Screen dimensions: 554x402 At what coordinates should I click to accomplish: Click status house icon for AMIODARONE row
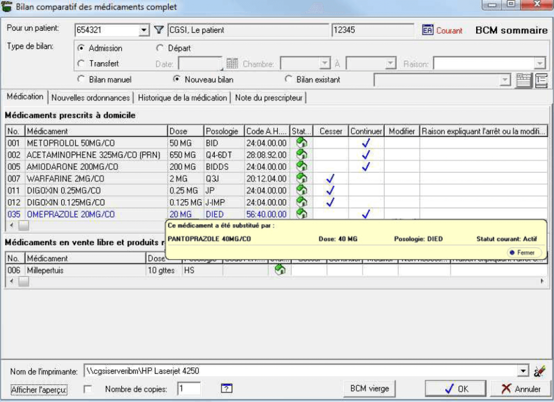click(301, 167)
